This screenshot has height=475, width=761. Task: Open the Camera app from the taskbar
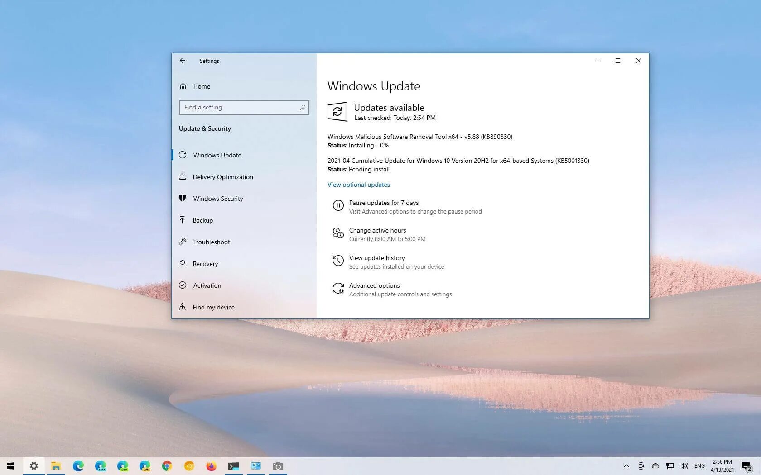tap(278, 466)
